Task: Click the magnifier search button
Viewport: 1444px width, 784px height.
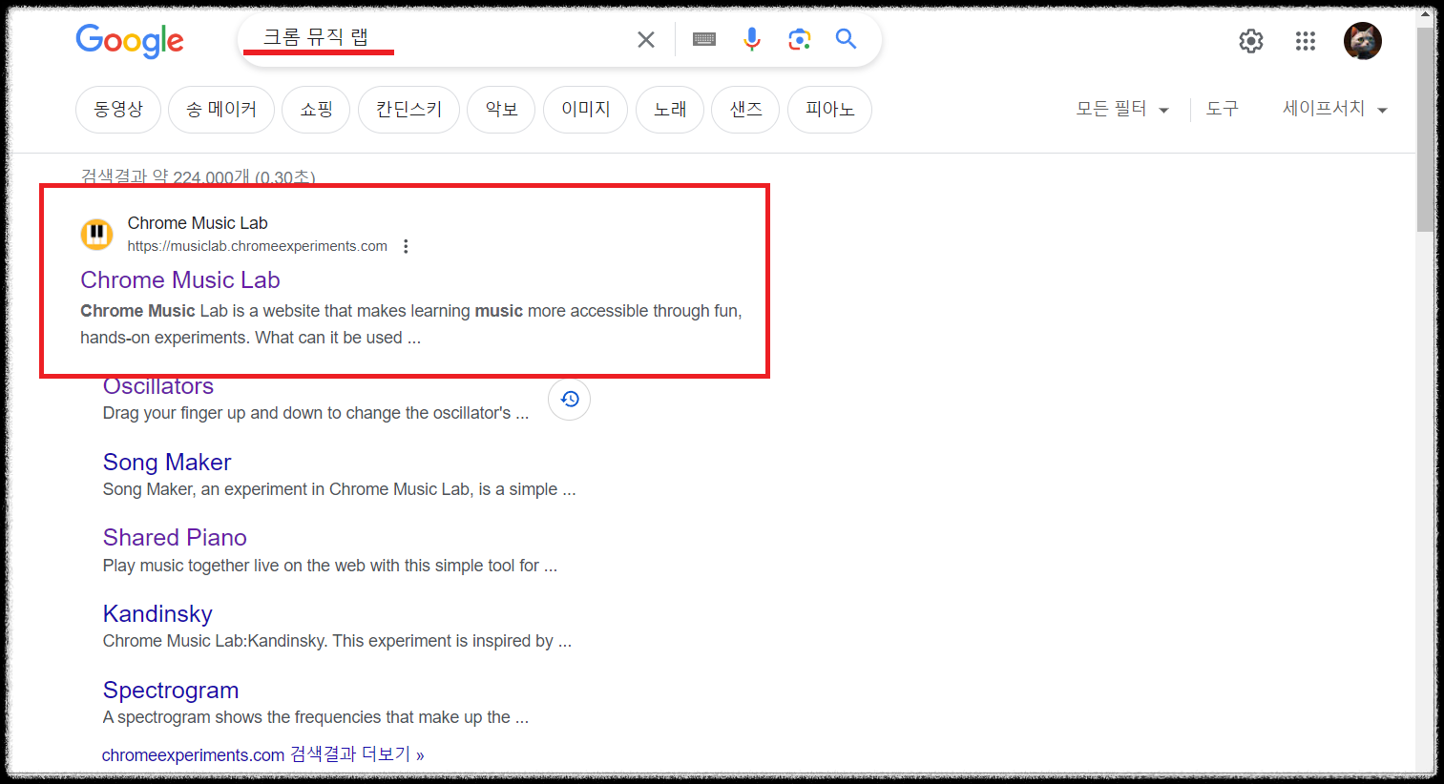Action: tap(847, 38)
